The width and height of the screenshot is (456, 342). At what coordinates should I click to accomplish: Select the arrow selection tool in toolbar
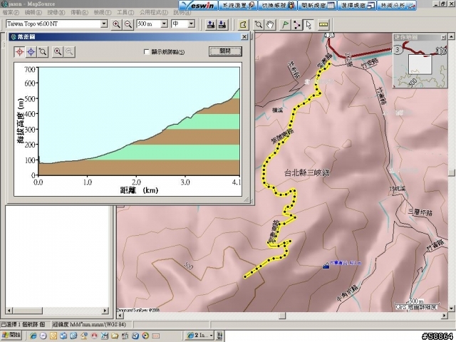pos(309,24)
